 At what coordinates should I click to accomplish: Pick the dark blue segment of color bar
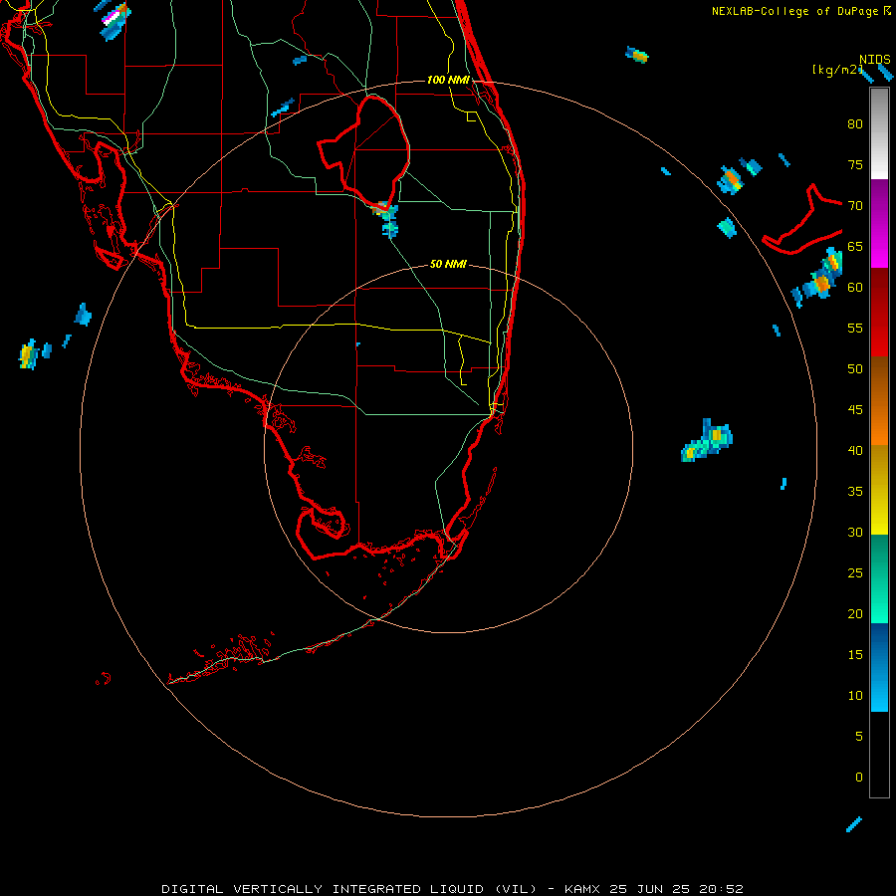coord(879,646)
